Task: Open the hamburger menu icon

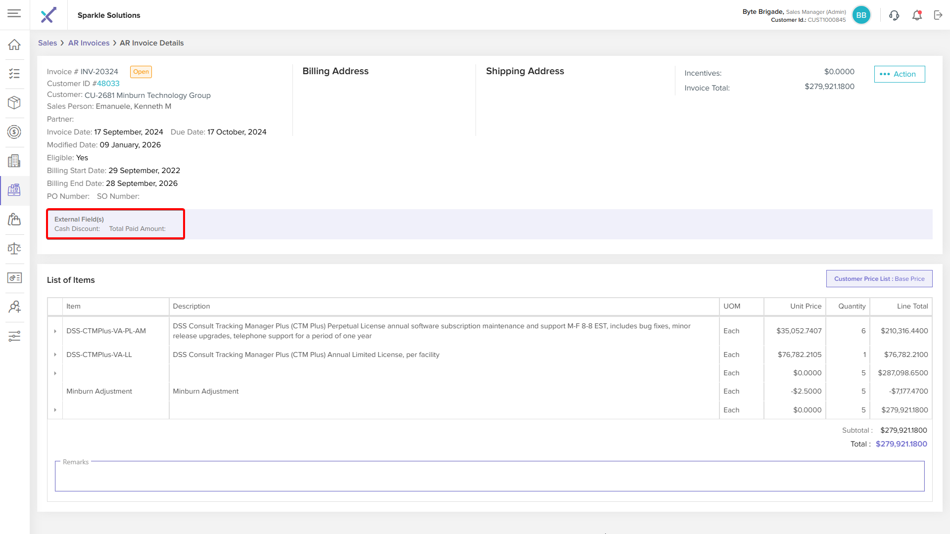Action: 14,13
